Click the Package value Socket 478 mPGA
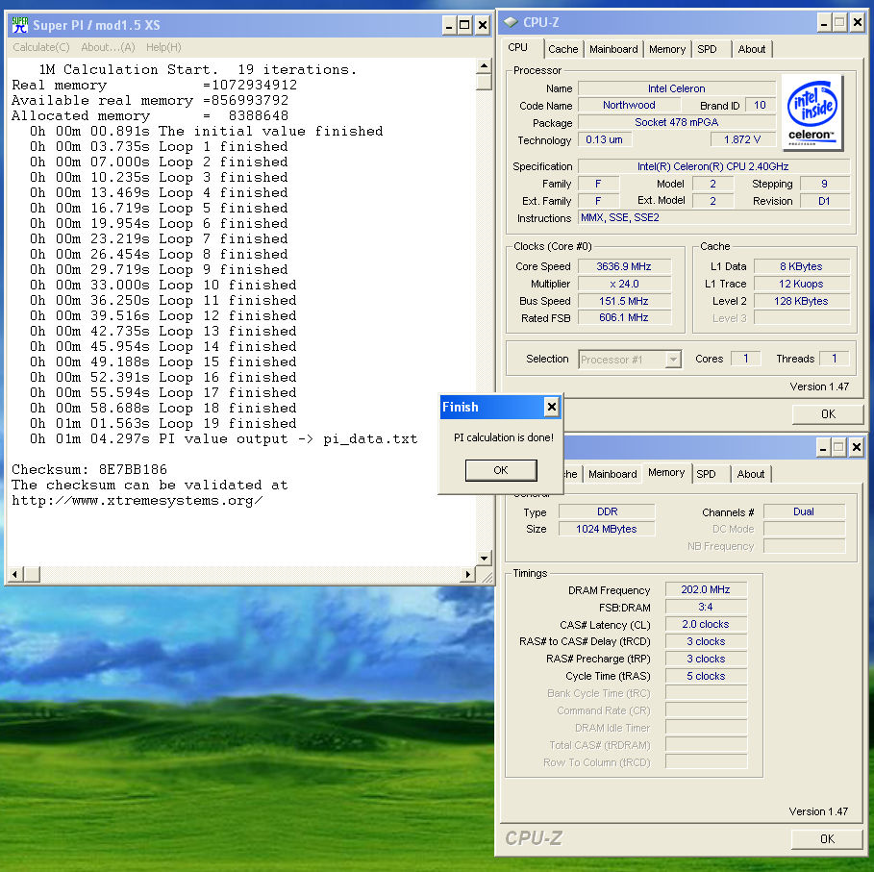 (x=677, y=122)
